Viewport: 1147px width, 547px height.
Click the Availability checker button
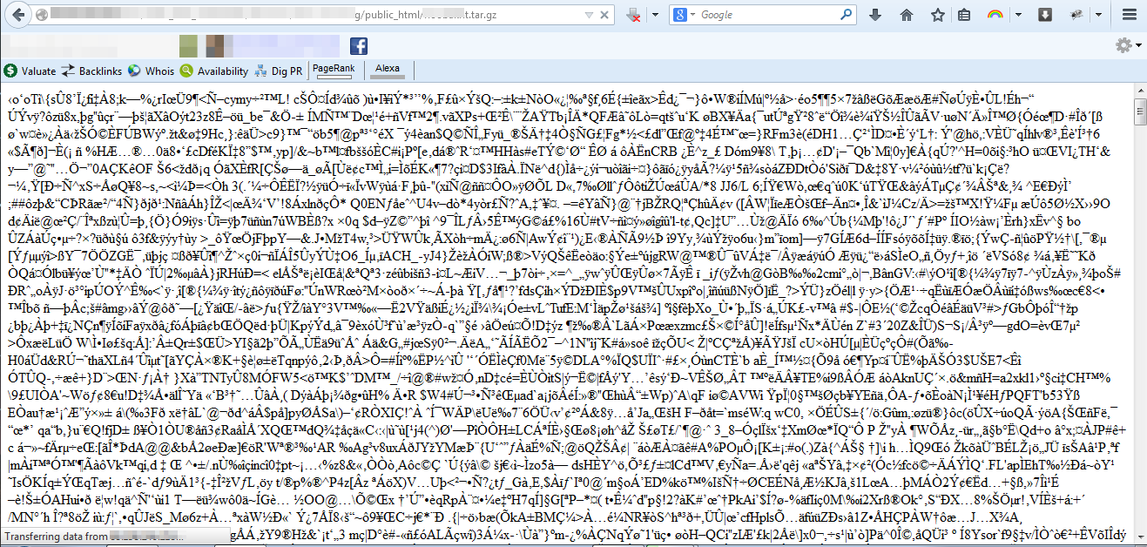pos(215,71)
